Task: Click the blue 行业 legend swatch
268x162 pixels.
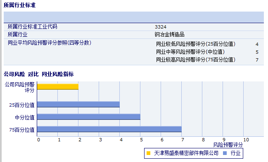Action: tap(225, 153)
